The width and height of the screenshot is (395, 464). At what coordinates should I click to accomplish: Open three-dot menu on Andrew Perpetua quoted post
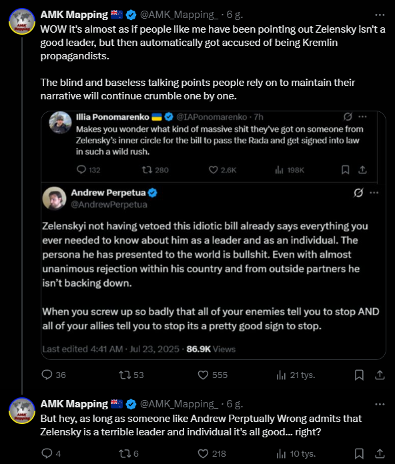(x=374, y=193)
